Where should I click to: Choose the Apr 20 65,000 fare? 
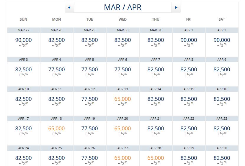tap(122, 129)
